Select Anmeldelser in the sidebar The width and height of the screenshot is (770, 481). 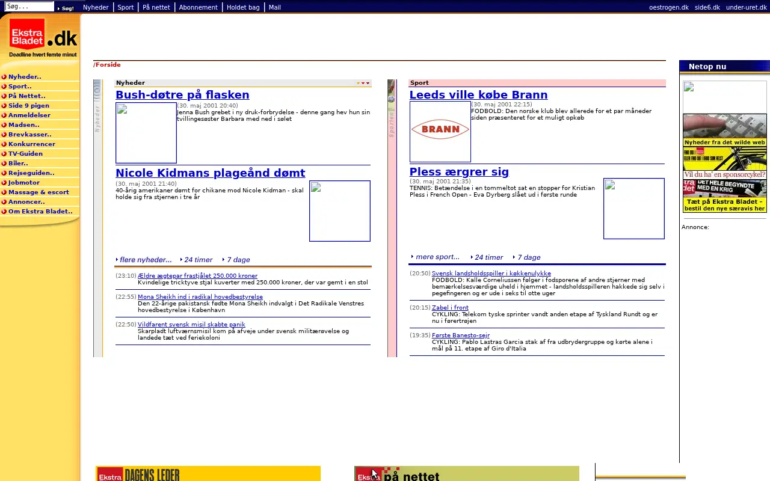(29, 115)
